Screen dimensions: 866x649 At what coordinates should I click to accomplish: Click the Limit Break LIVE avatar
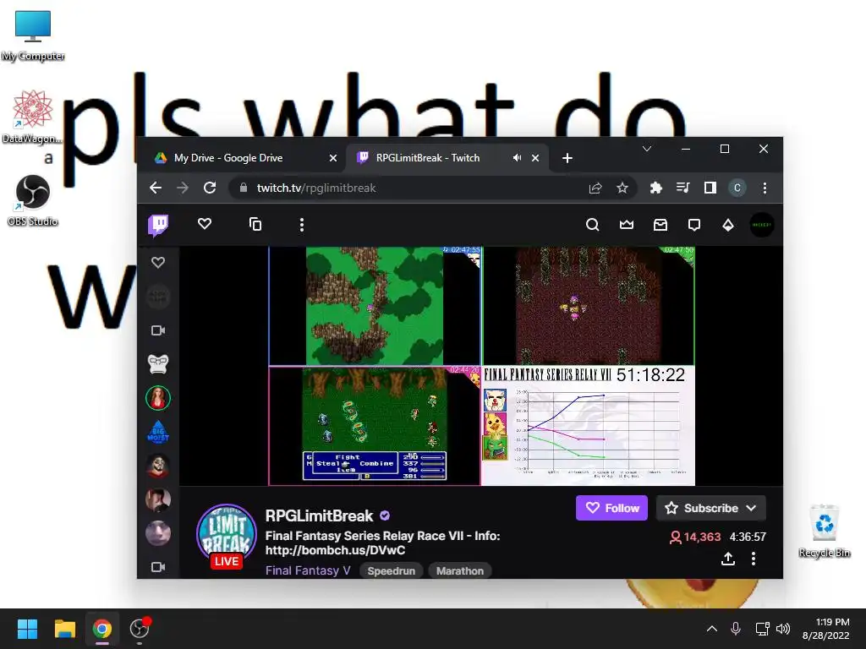pyautogui.click(x=227, y=536)
